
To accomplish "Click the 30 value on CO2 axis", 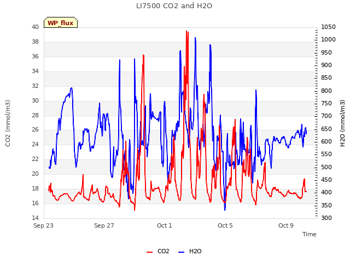I will tap(35, 100).
